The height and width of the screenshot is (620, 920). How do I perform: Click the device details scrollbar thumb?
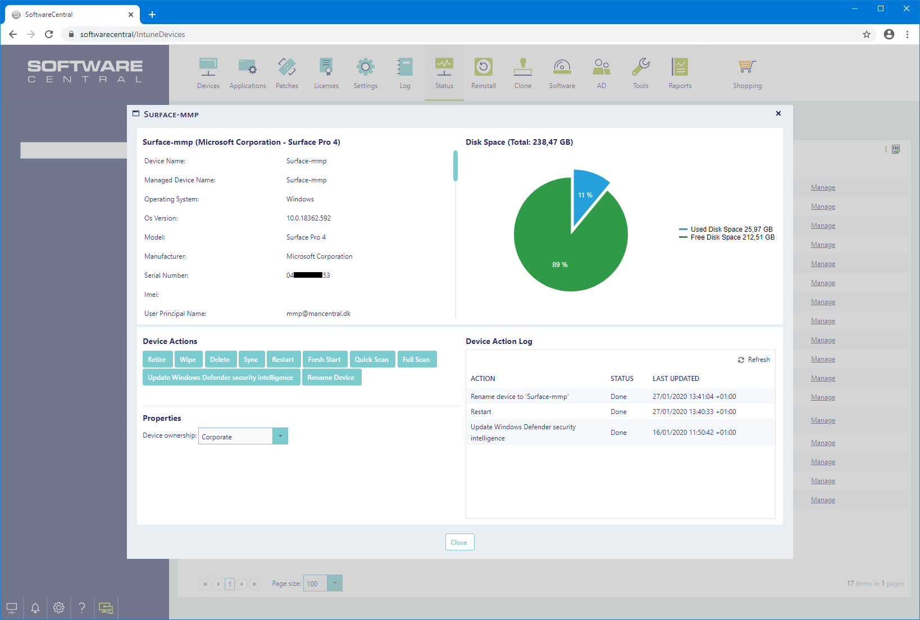[x=456, y=166]
